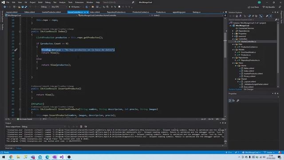284x160 pixels.
Task: Close the HomeController.cs tab
Action: tap(87, 12)
